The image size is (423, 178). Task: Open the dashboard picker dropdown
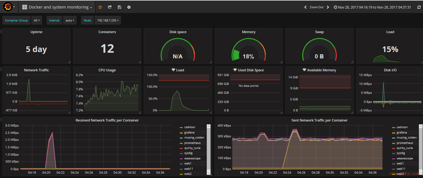click(57, 7)
